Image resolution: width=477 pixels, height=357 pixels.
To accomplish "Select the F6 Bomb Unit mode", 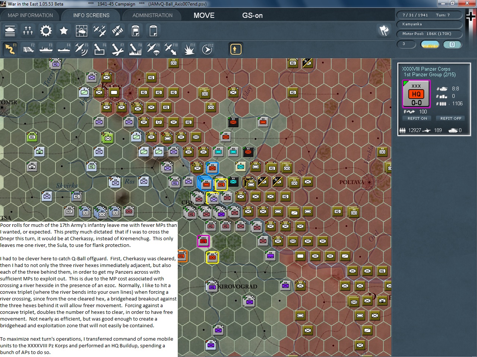I will tap(99, 49).
